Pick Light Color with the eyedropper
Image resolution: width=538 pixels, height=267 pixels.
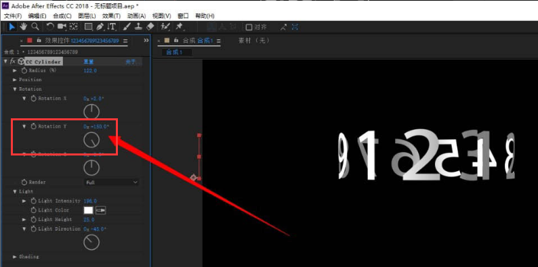[101, 210]
